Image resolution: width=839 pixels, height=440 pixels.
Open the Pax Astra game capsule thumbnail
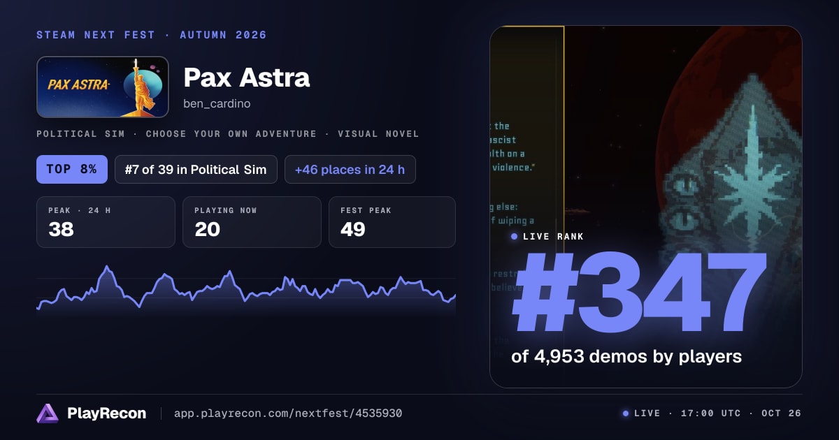point(103,87)
